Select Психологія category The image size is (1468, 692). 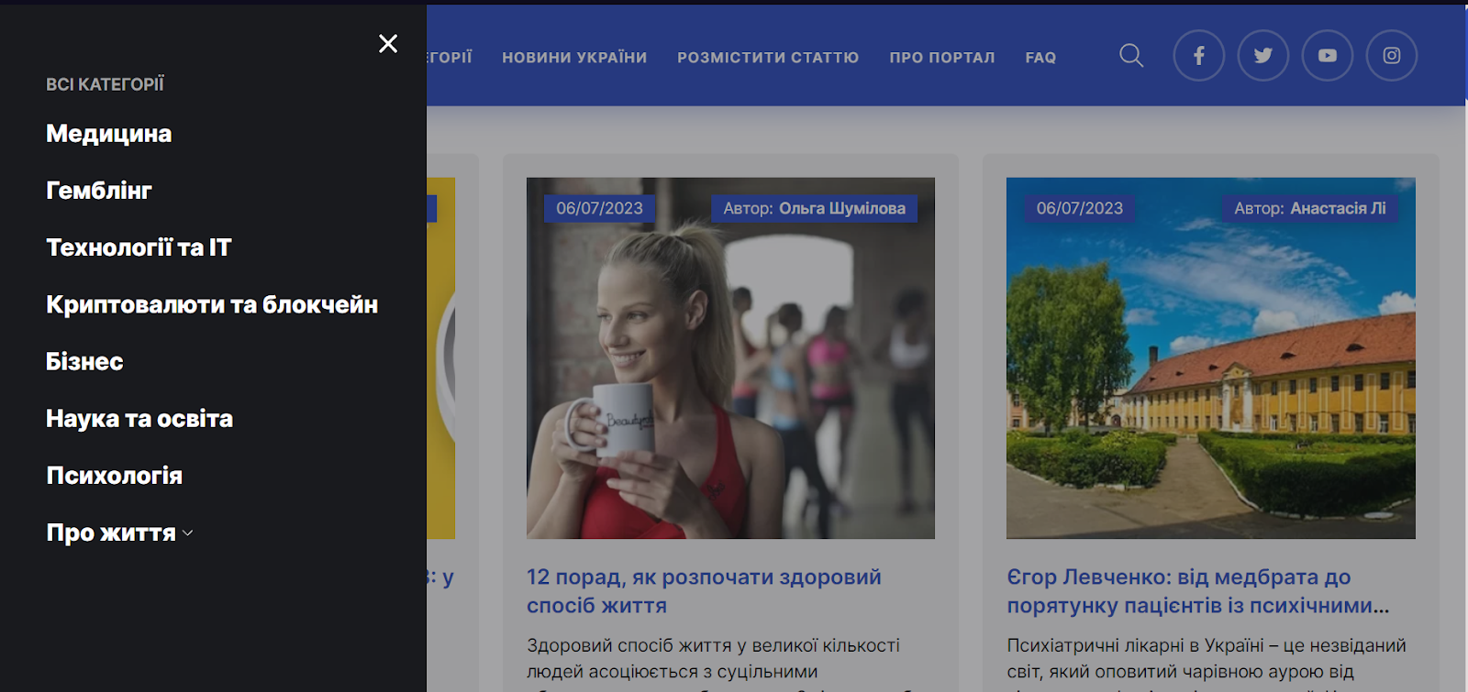click(x=115, y=475)
